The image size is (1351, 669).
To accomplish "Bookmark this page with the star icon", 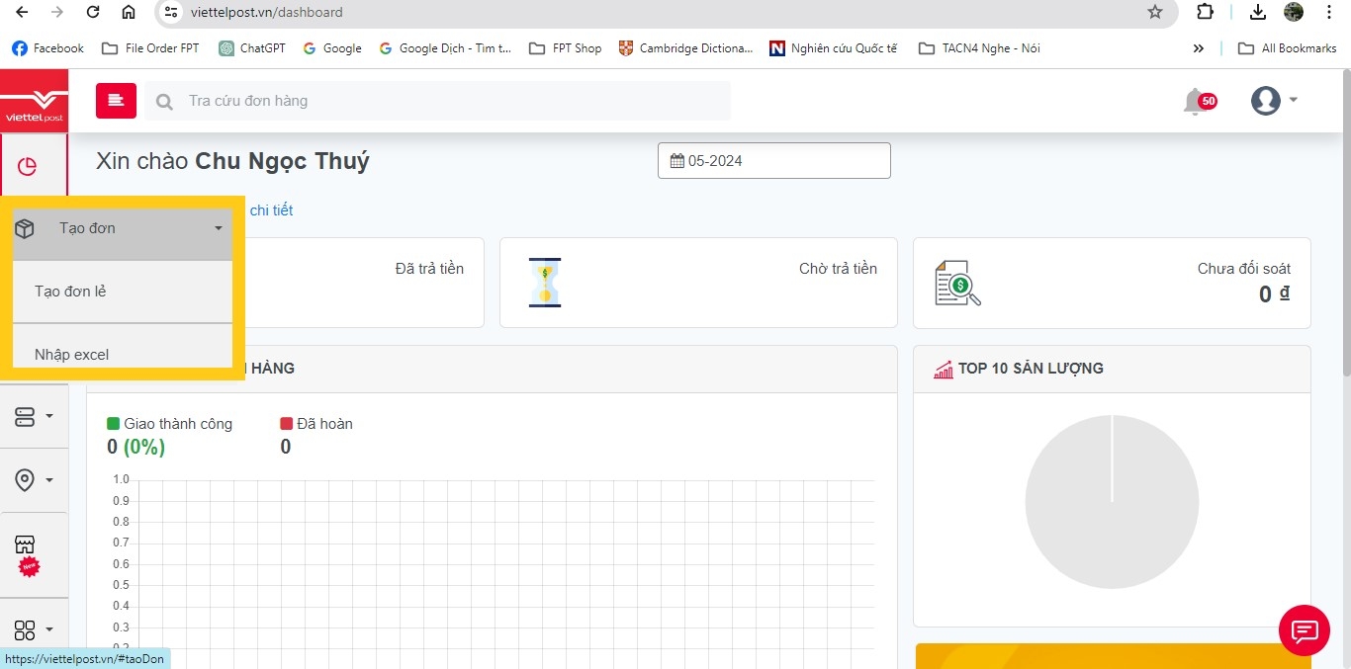I will coord(1155,12).
